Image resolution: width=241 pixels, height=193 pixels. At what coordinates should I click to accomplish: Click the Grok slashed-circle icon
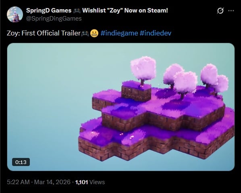click(220, 10)
